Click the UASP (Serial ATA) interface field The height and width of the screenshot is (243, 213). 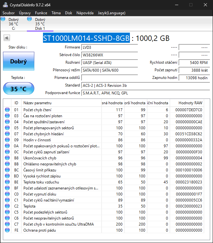click(x=109, y=63)
